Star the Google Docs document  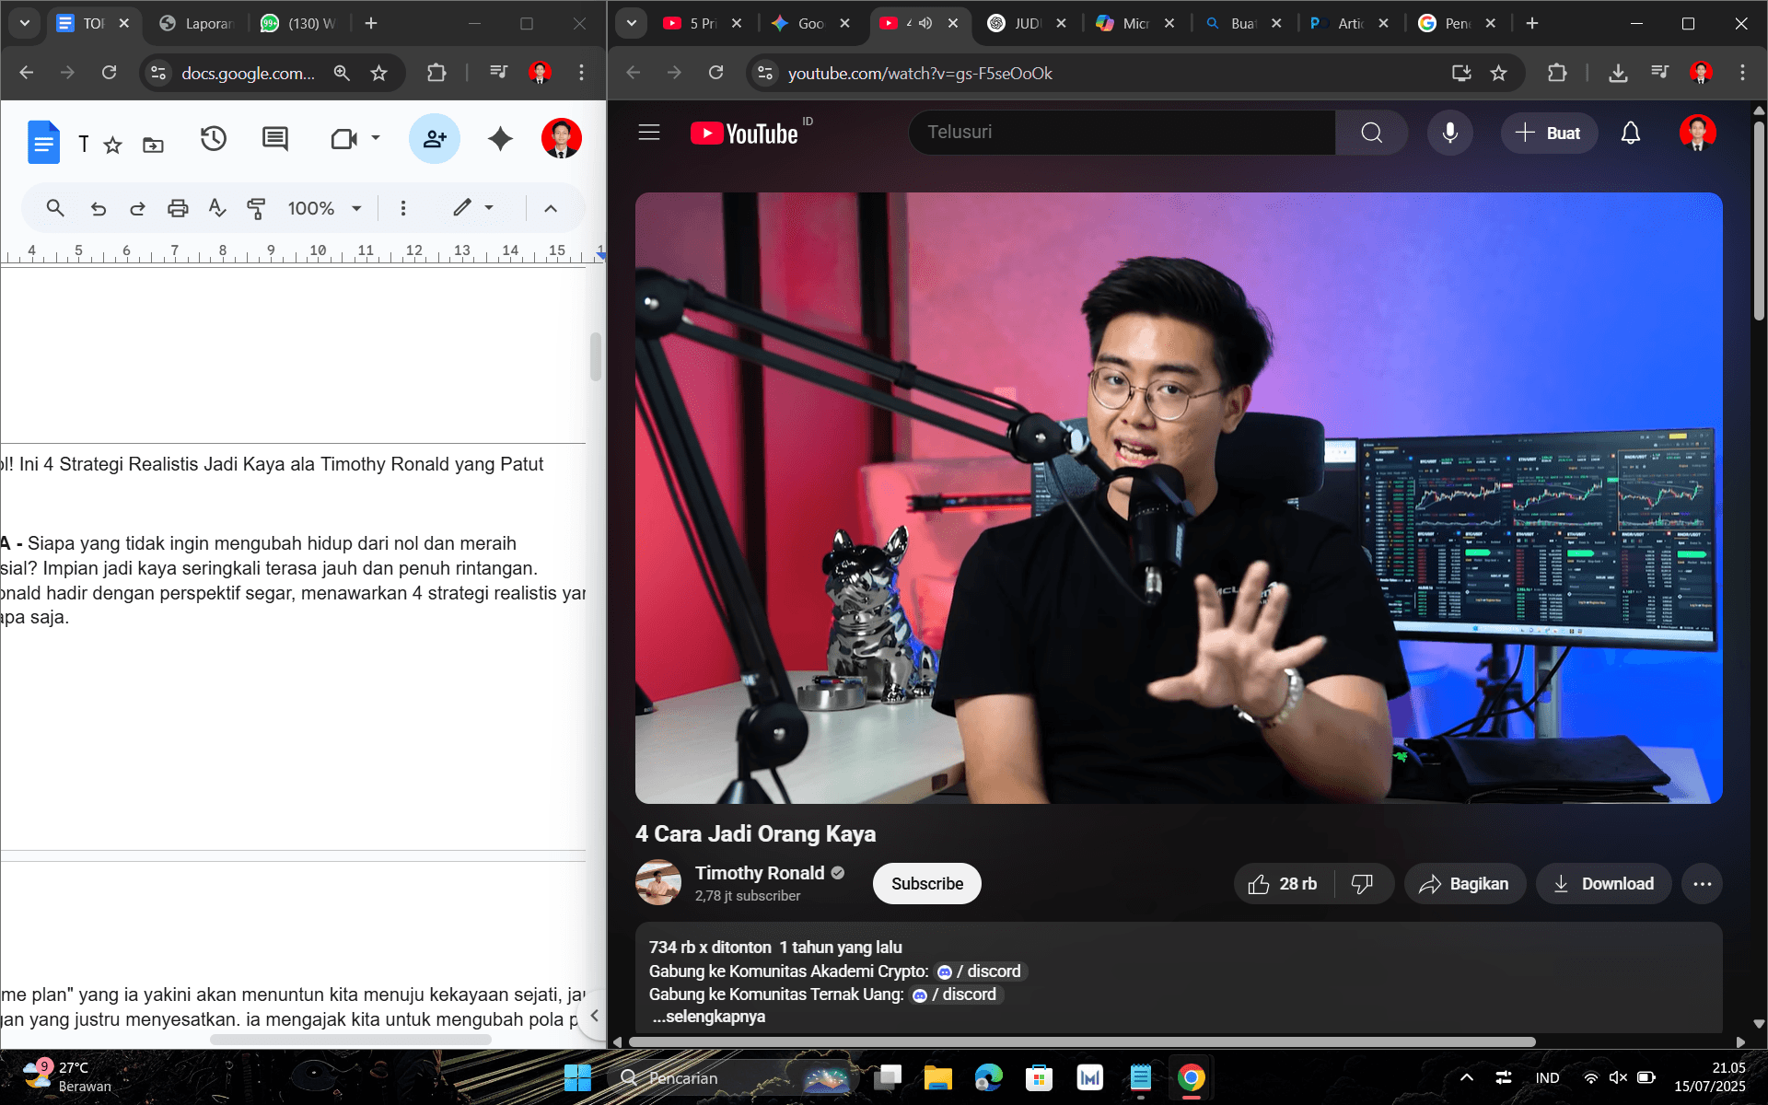pyautogui.click(x=113, y=145)
